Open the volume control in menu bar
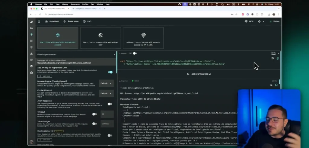 [228, 4]
